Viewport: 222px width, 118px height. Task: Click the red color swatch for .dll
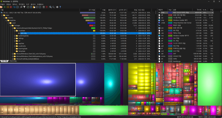click(170, 15)
